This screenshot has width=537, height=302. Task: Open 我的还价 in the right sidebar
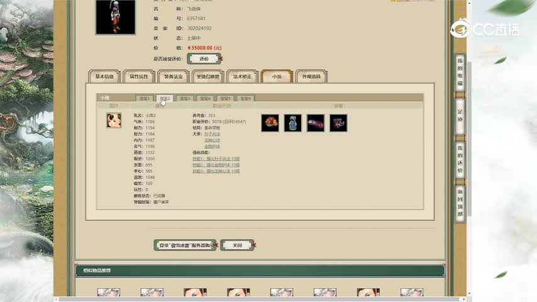pos(460,159)
